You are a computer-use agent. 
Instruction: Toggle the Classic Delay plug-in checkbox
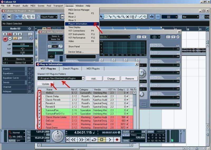coord(39,96)
